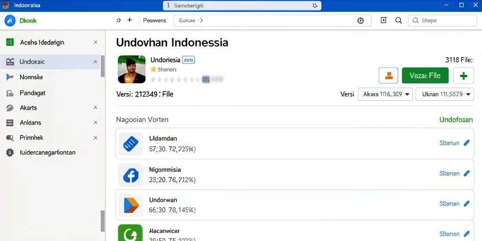
Task: Click the "Versi: 212349 : File" text
Action: click(145, 94)
